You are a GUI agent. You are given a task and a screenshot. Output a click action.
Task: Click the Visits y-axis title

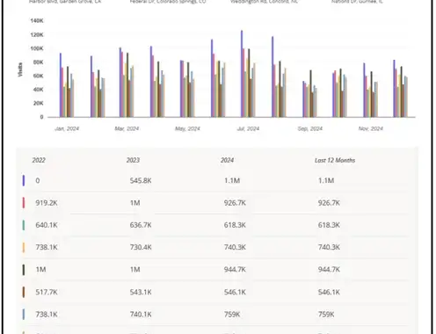pos(20,69)
